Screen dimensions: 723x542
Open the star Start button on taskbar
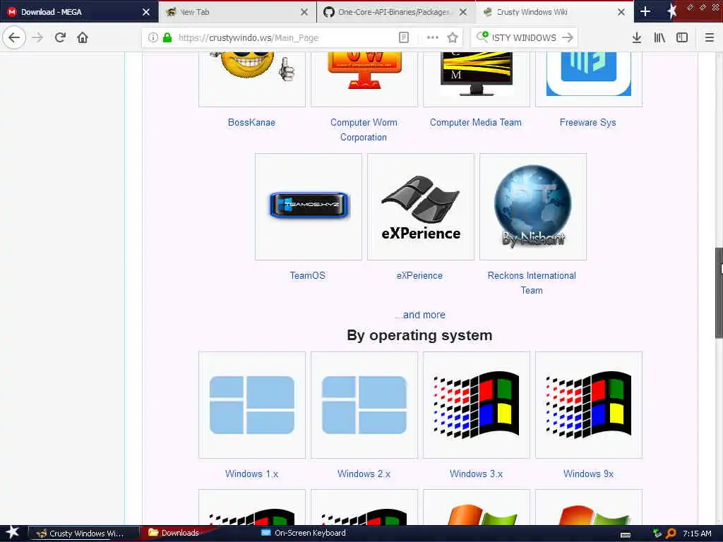tap(13, 533)
